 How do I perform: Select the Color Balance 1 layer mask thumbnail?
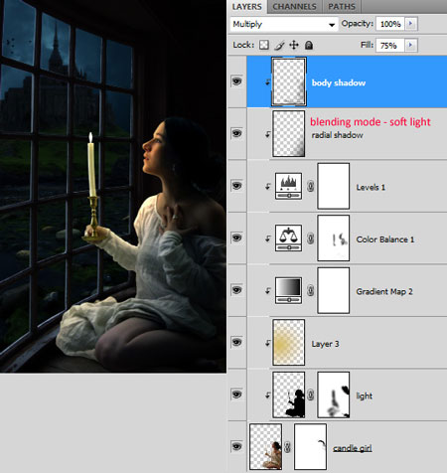pos(334,238)
